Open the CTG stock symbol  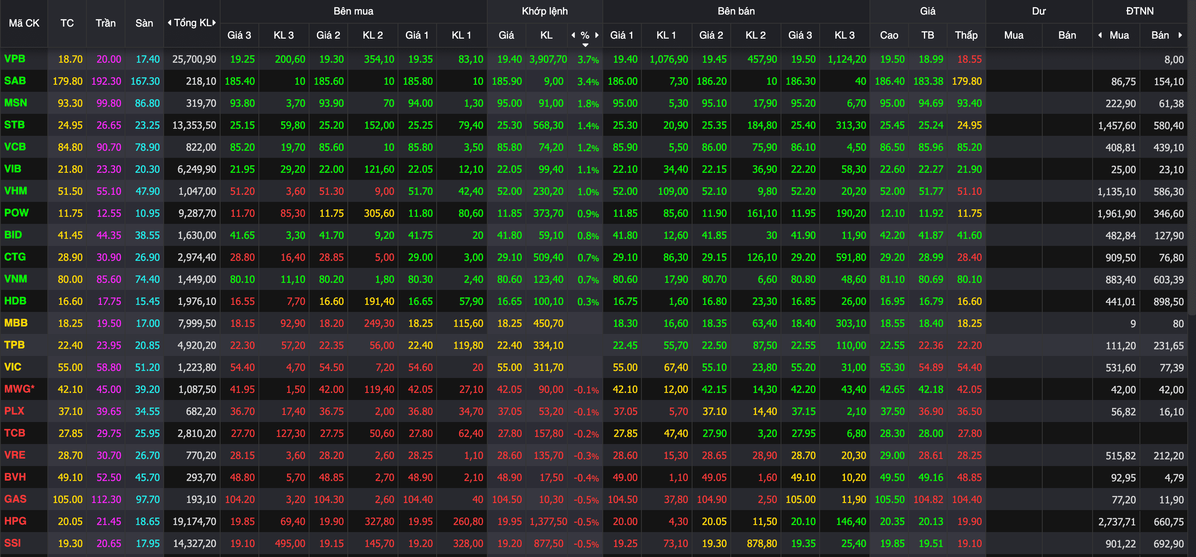[x=15, y=257]
